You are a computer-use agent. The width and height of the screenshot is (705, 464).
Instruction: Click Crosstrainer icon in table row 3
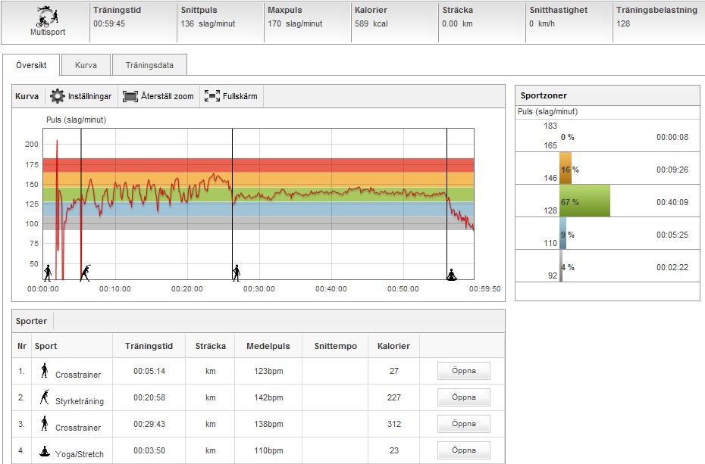coord(45,423)
